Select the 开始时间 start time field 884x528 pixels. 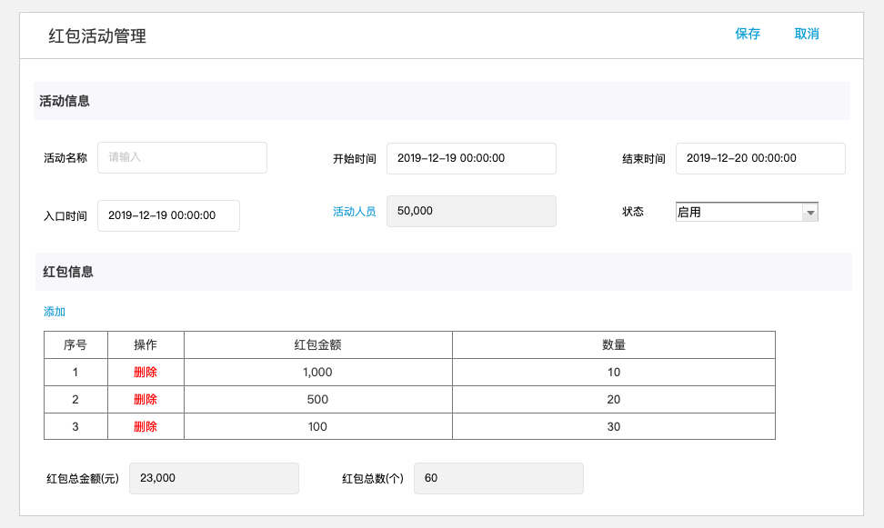471,158
